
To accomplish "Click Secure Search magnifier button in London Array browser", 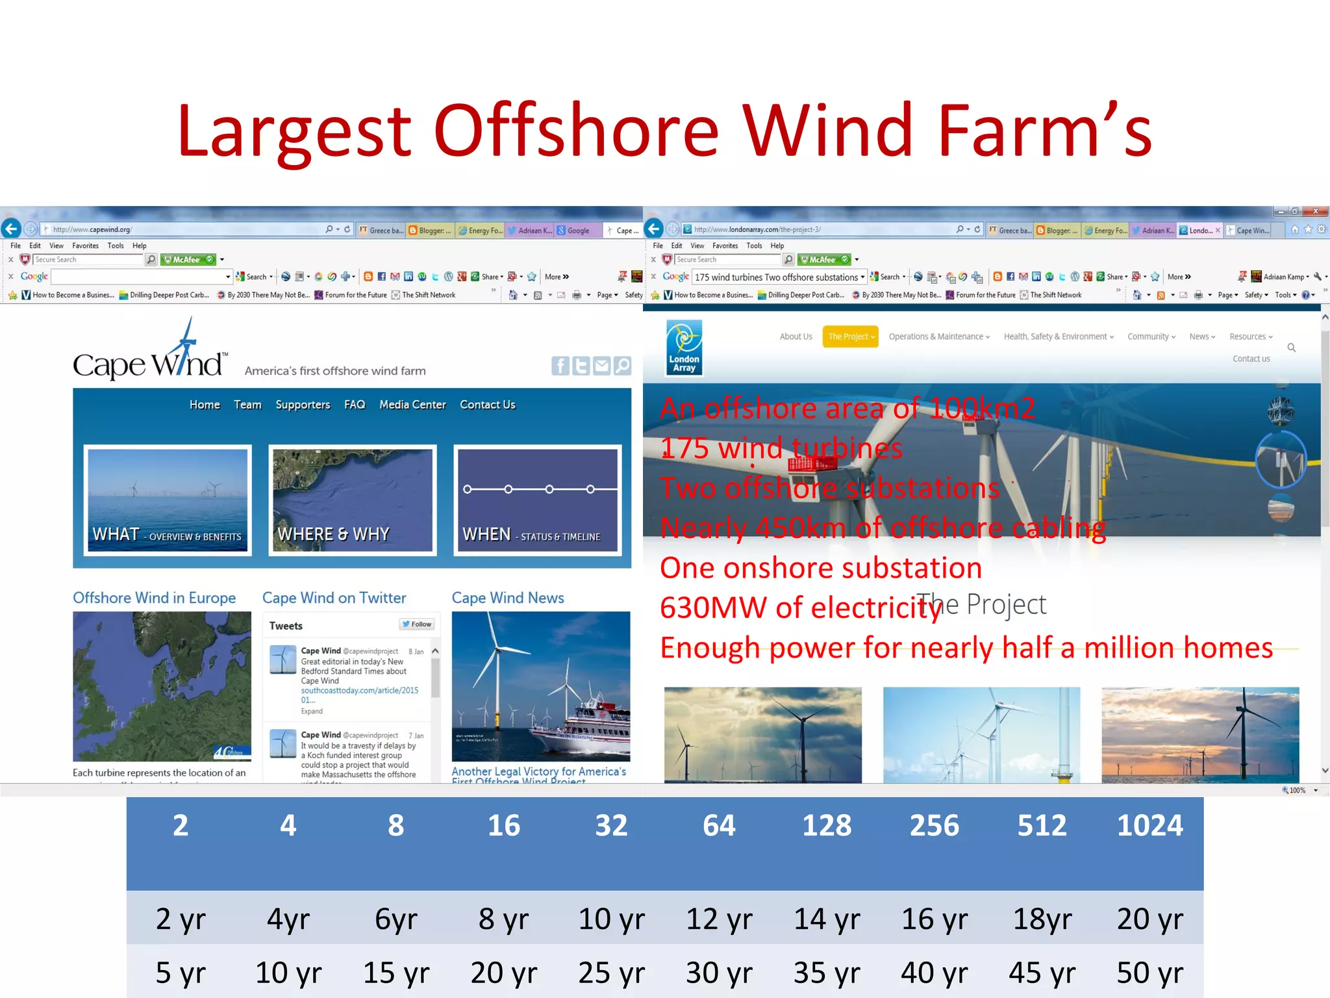I will 788,259.
